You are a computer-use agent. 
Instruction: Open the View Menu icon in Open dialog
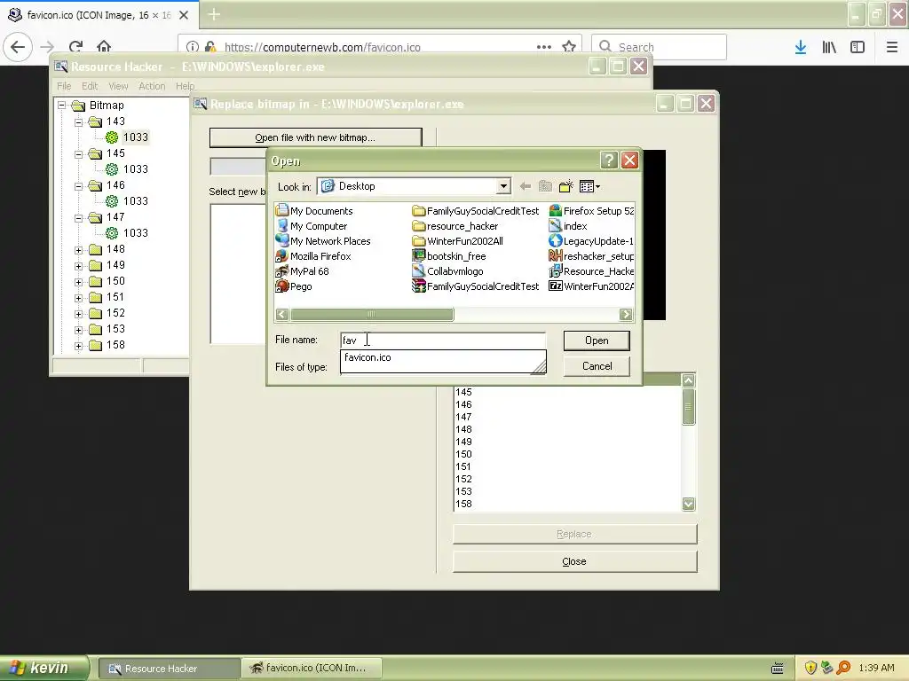coord(589,186)
